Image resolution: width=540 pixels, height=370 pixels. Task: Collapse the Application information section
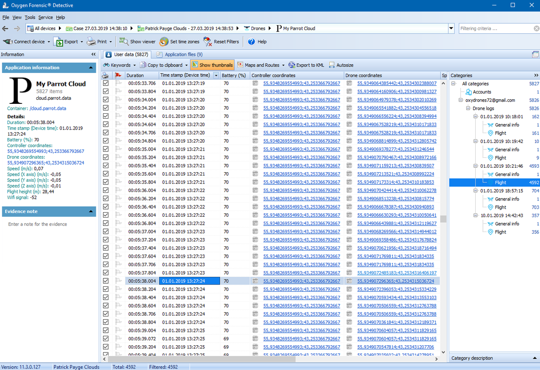coord(91,67)
